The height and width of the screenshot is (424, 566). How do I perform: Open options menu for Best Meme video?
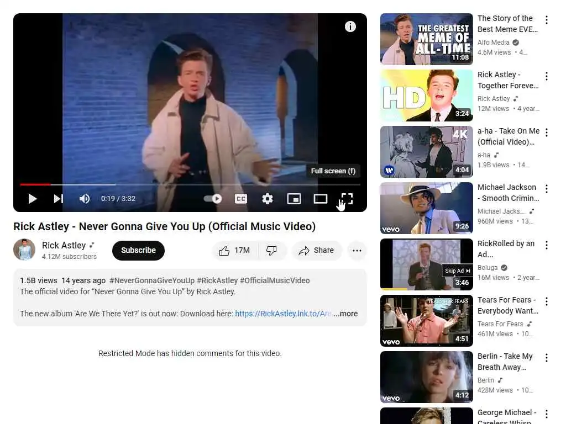(547, 20)
